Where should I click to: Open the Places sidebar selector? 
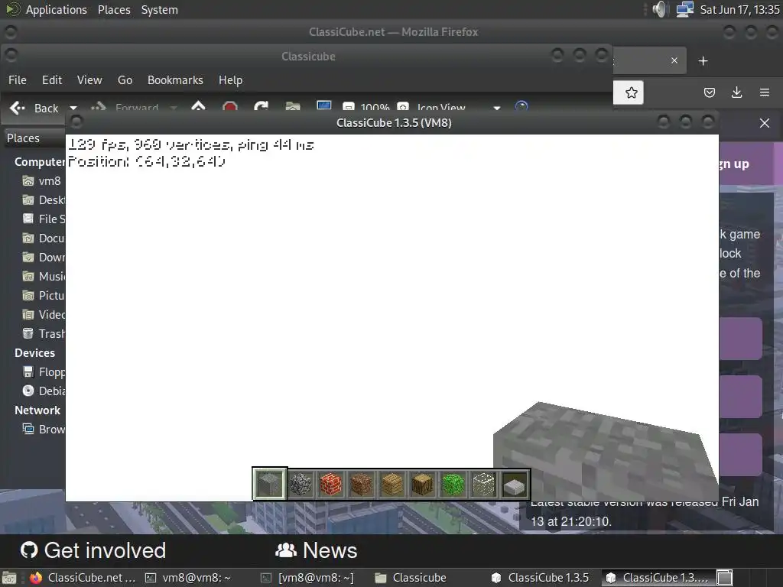click(x=34, y=138)
